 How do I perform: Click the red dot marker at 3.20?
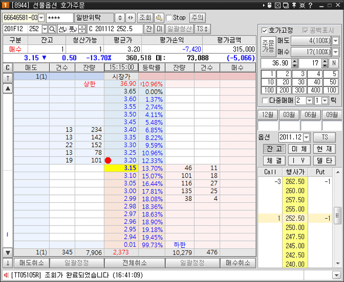click(x=108, y=161)
